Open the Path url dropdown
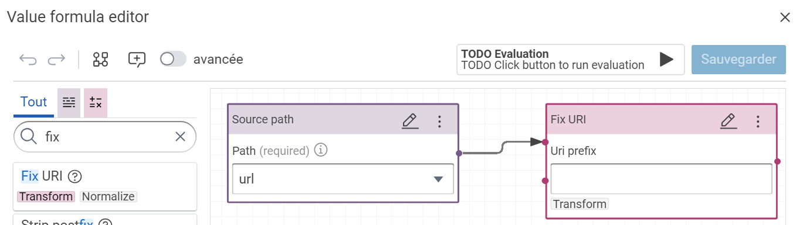The image size is (796, 225). [x=343, y=179]
